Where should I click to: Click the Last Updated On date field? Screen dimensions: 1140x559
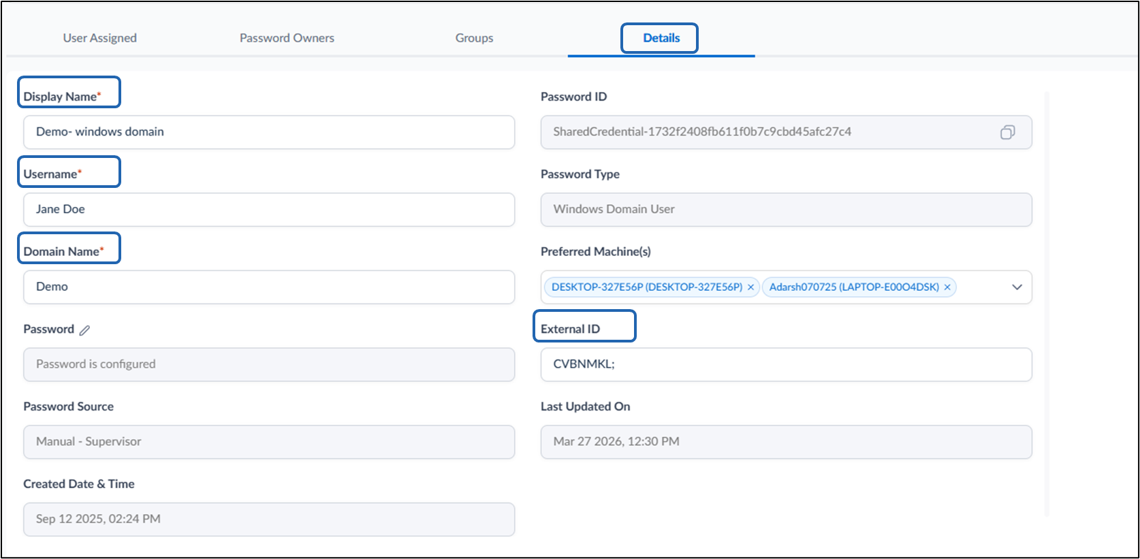click(x=786, y=442)
